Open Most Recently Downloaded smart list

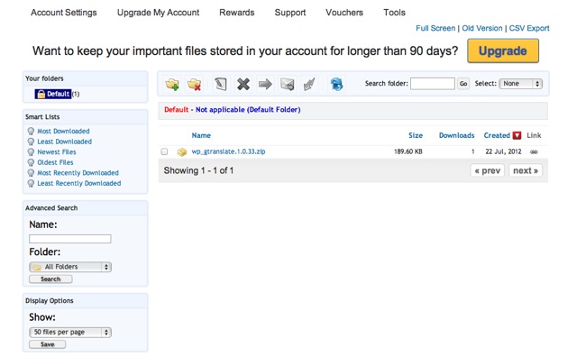coord(78,173)
